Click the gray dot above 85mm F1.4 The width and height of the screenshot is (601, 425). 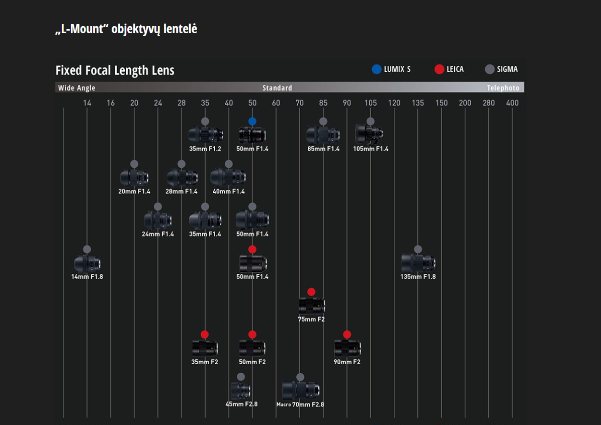[323, 122]
